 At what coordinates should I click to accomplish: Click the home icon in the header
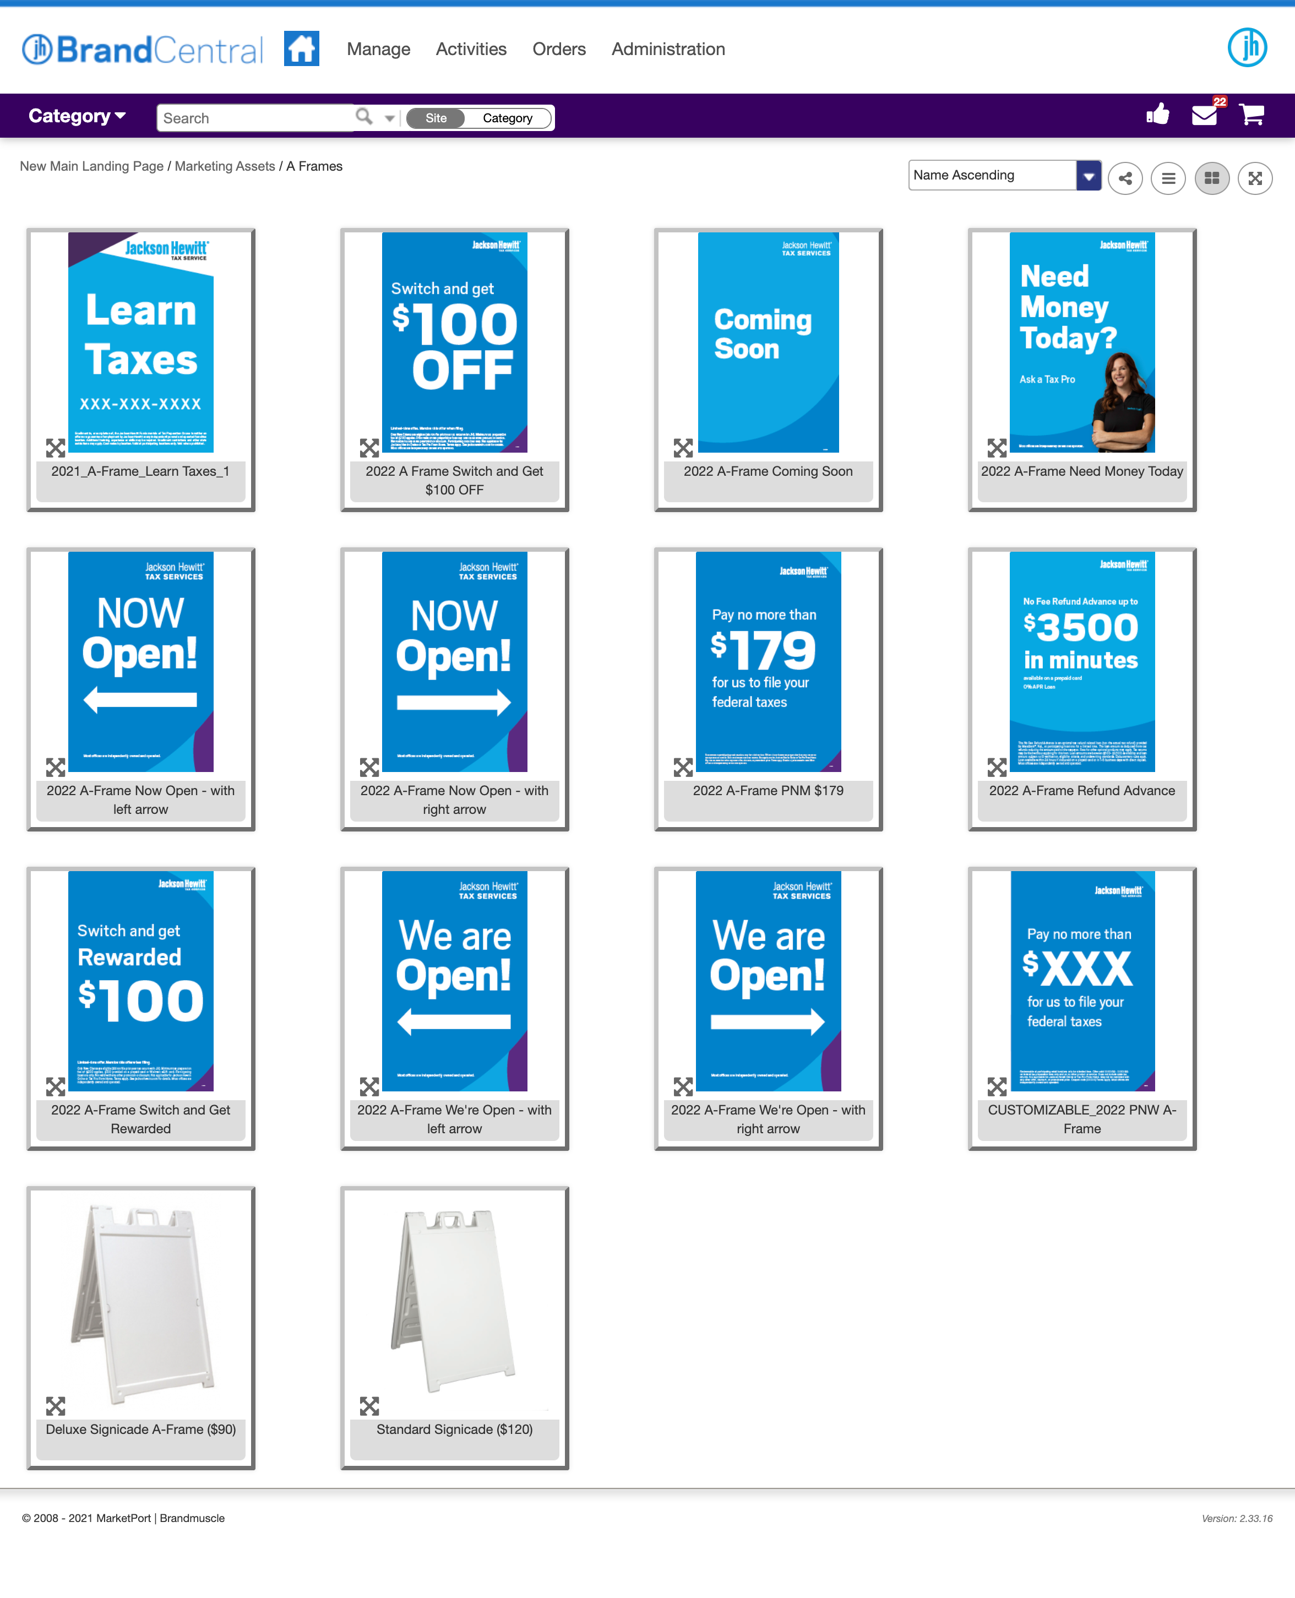(x=301, y=48)
